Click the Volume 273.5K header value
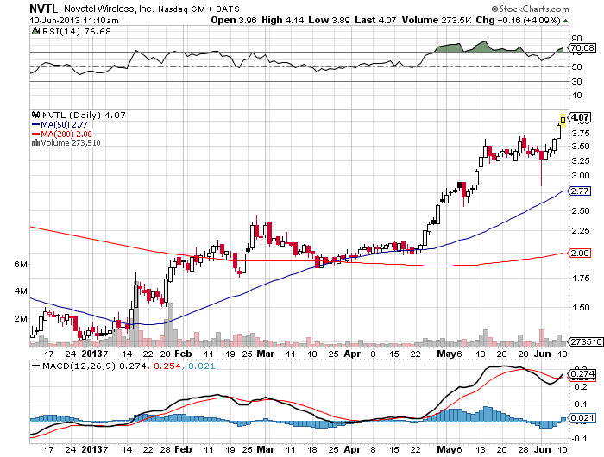This screenshot has height=457, width=604. click(437, 20)
